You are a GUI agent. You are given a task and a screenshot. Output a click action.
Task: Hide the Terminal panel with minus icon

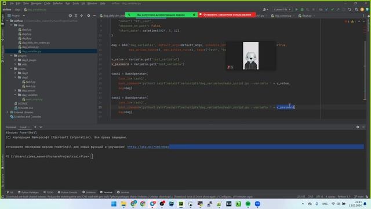[363, 127]
